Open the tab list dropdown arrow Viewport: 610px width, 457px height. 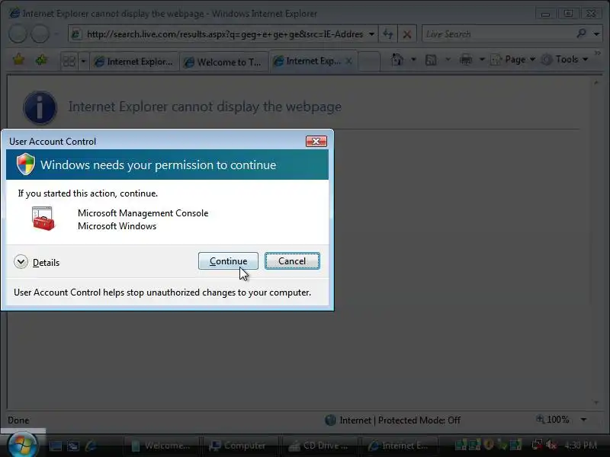tap(83, 61)
